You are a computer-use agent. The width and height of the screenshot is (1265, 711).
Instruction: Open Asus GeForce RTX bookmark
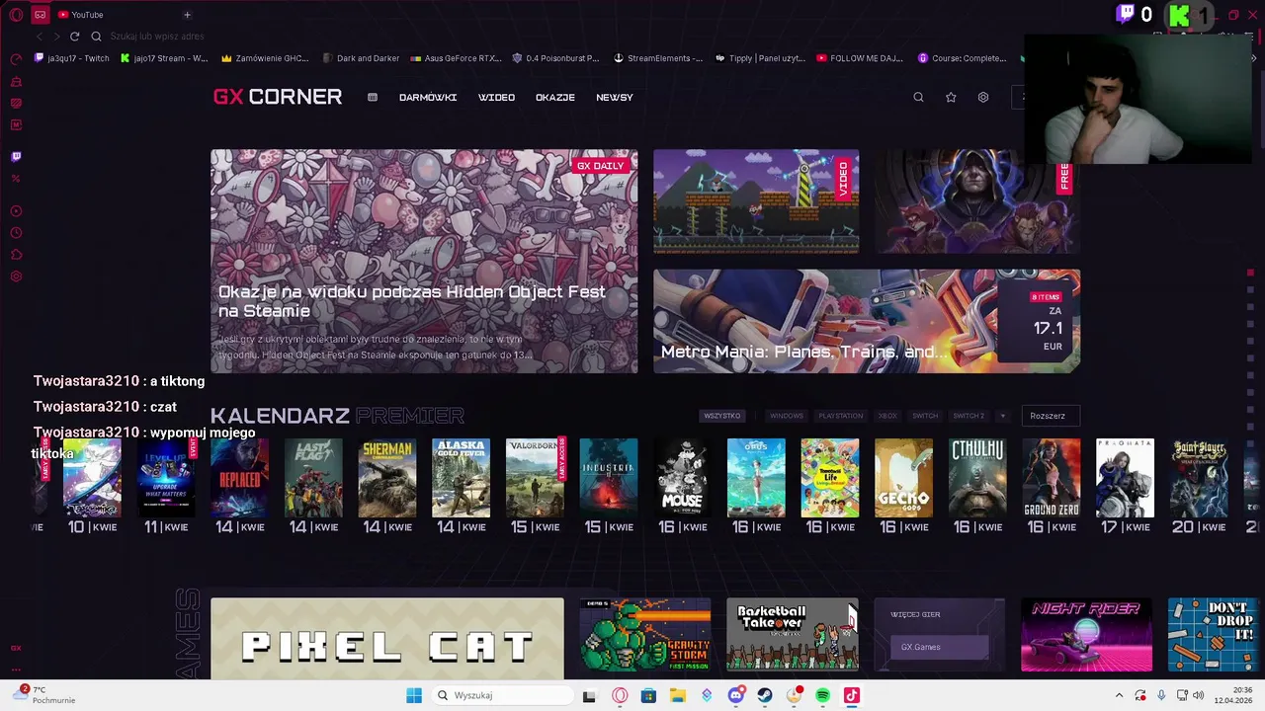(456, 58)
